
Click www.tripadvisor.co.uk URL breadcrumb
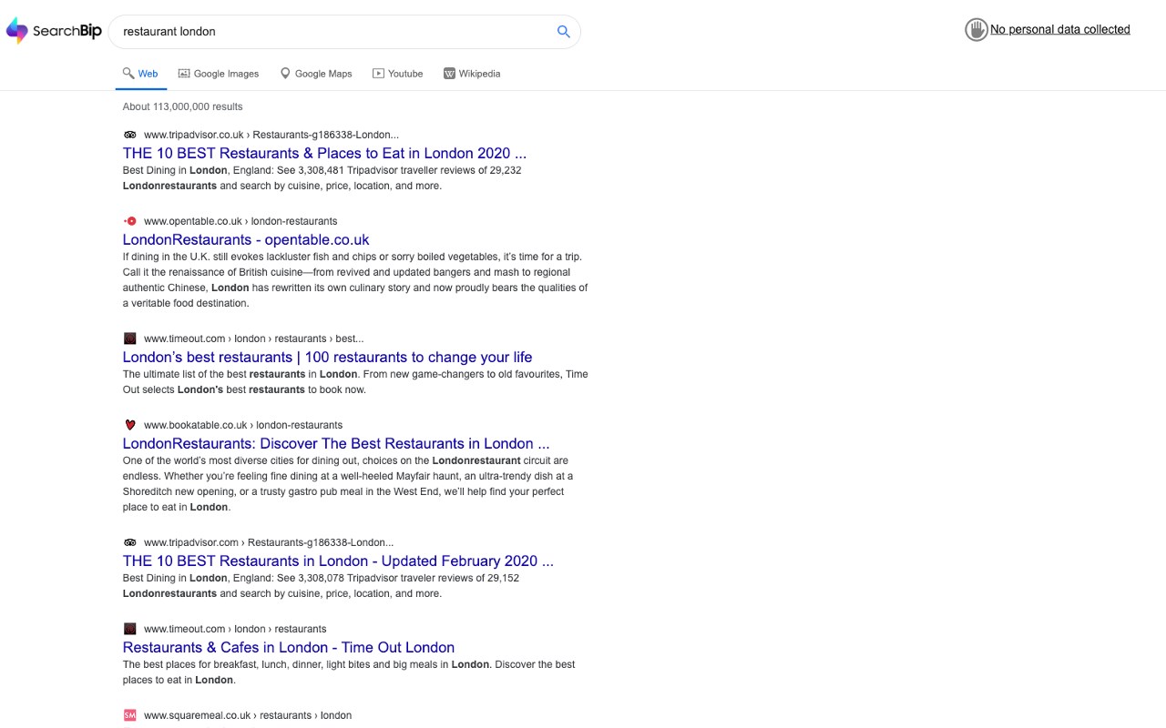click(271, 135)
